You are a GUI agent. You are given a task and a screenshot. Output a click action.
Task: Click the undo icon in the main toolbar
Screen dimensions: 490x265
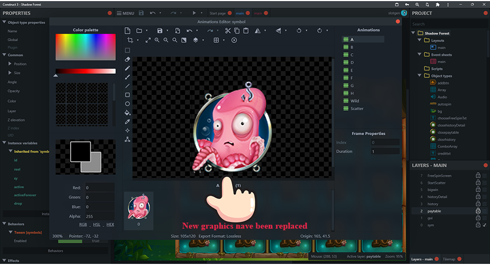152,13
